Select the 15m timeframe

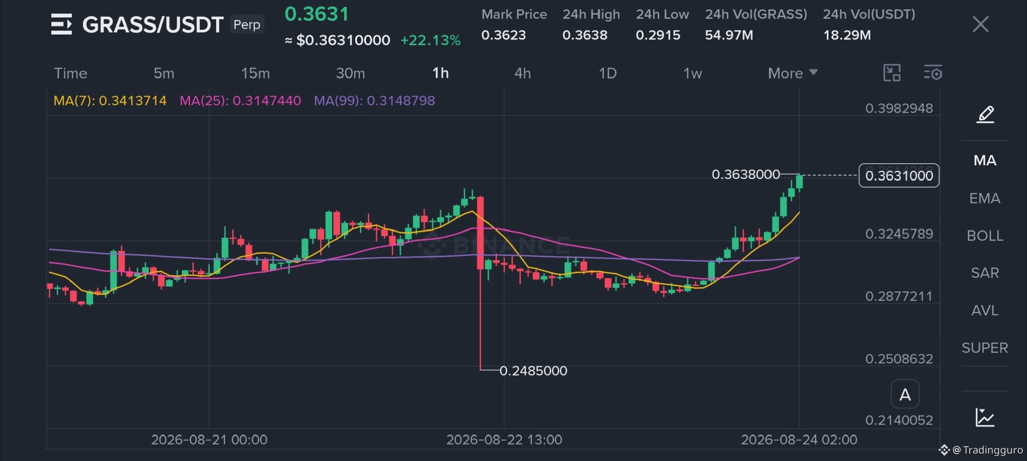(255, 73)
